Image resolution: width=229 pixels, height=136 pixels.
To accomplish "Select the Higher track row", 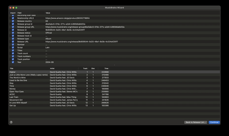I will click(114, 72).
